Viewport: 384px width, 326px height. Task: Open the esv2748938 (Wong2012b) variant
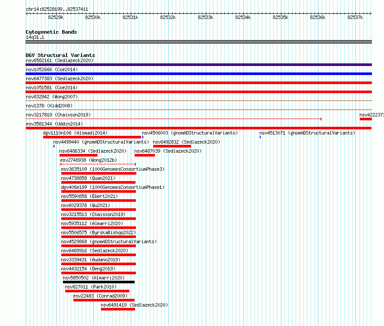(x=88, y=160)
